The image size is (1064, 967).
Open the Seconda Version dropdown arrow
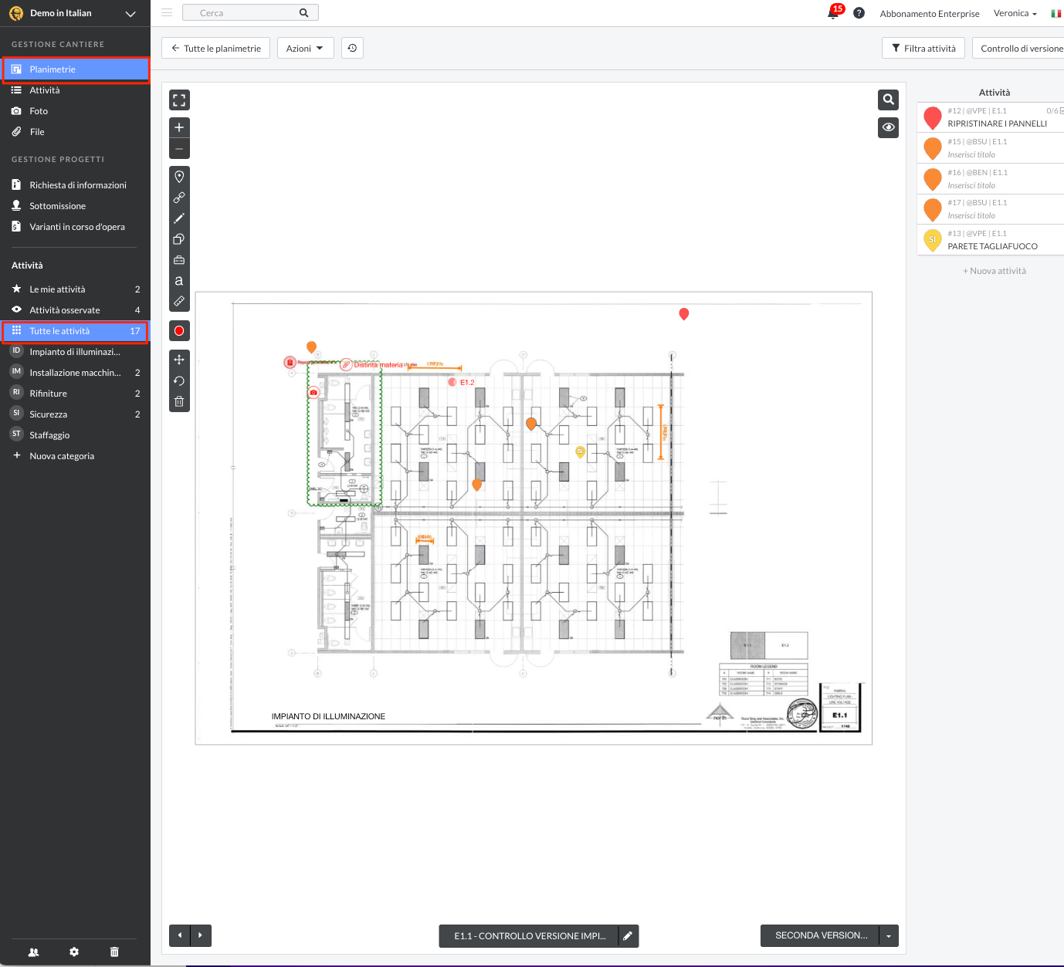[x=889, y=936]
